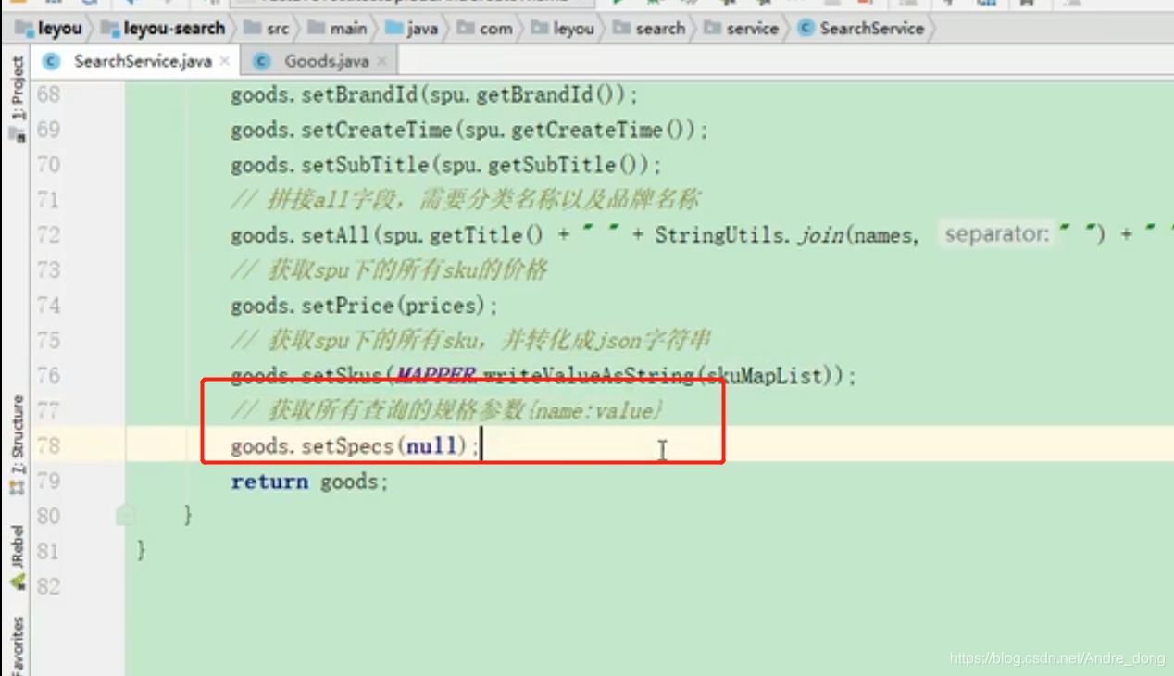Close the SearchService.java tab
Screen dimensions: 1174x676
tap(225, 62)
